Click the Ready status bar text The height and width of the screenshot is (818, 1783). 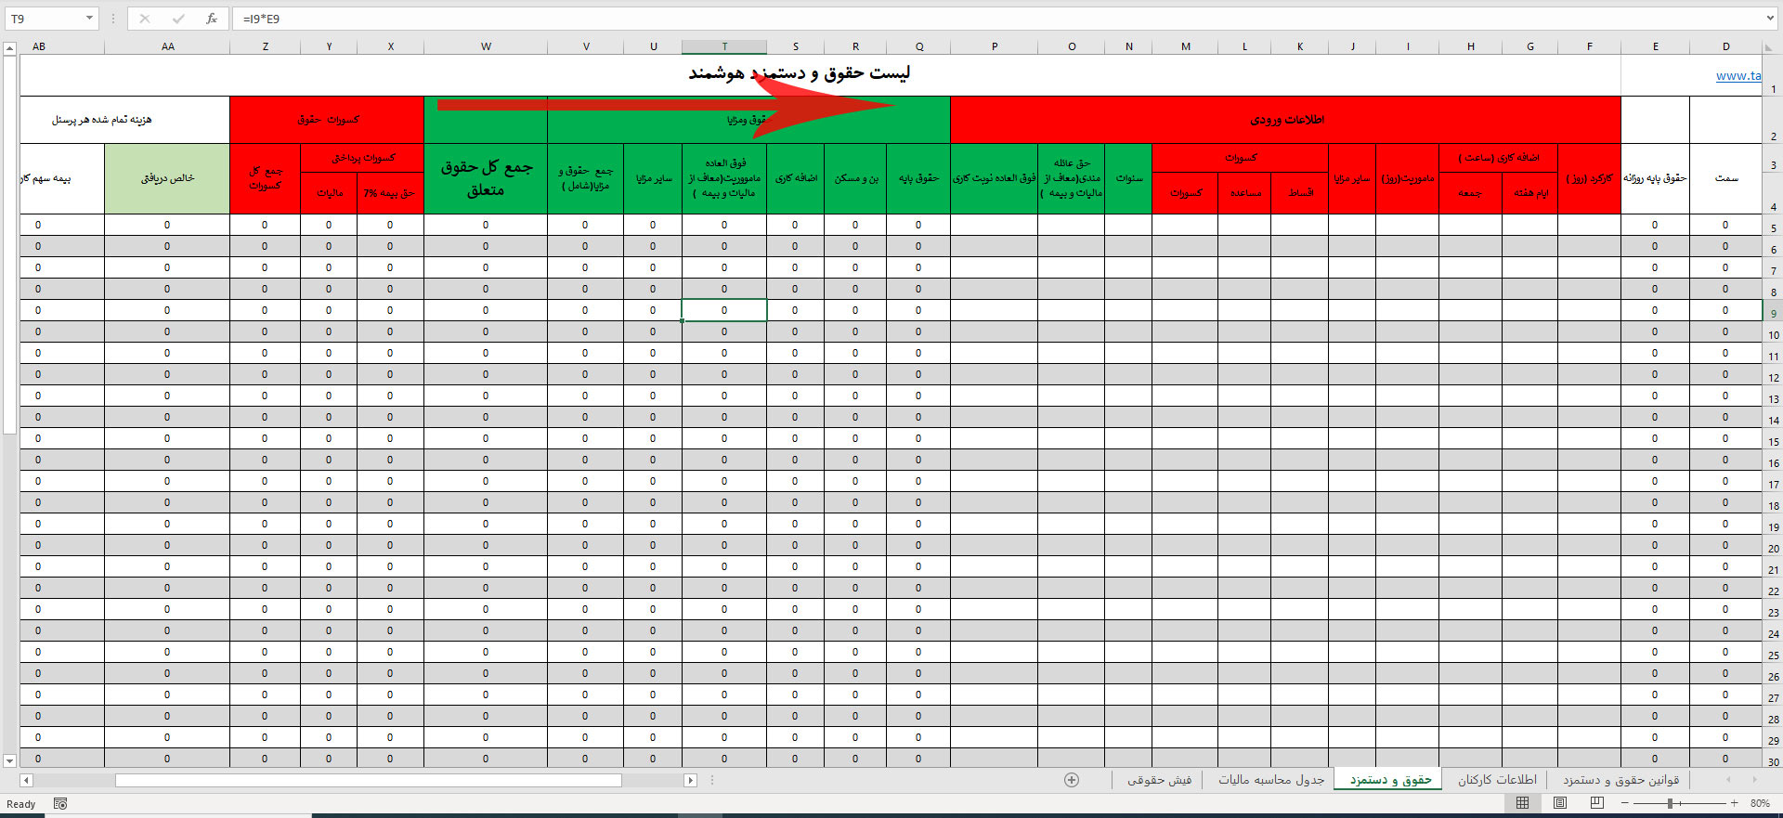[x=20, y=804]
